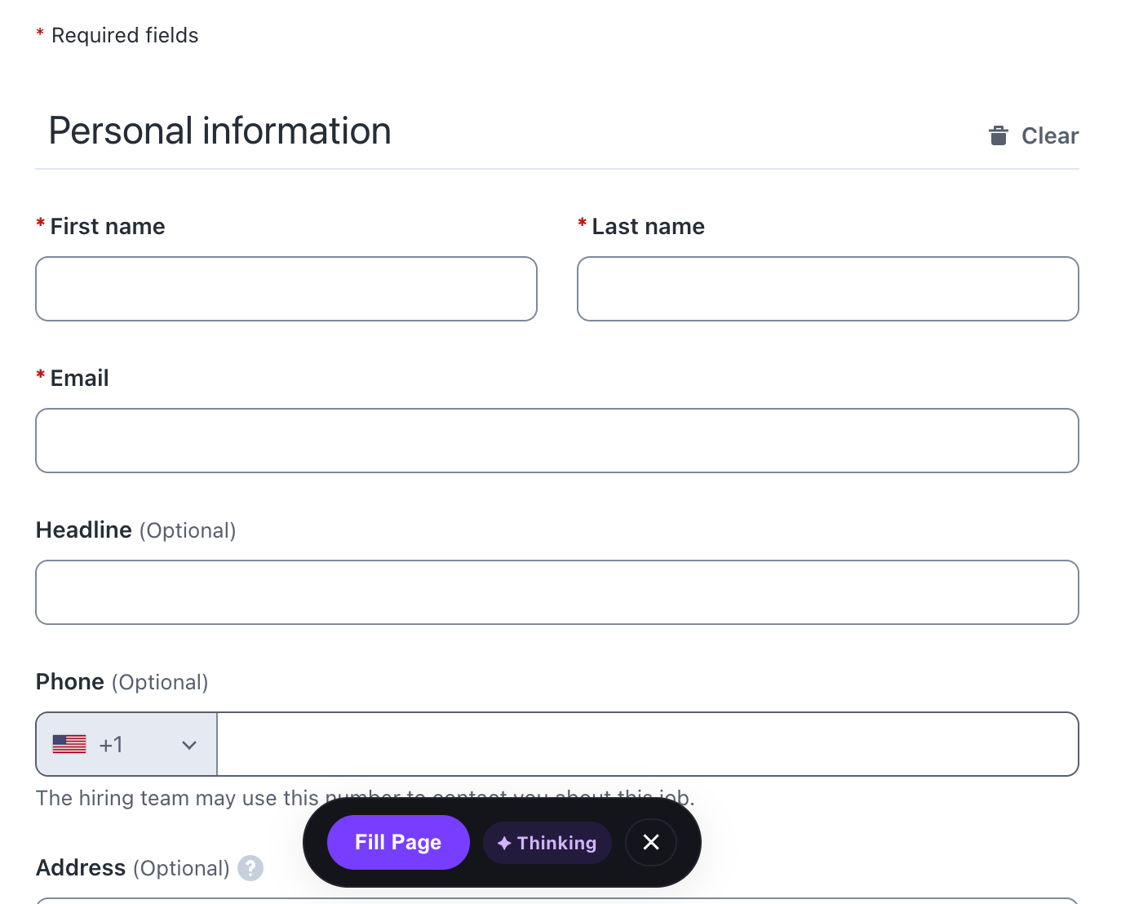Click the sparkle icon next to Thinking
The image size is (1121, 904).
pyautogui.click(x=504, y=843)
